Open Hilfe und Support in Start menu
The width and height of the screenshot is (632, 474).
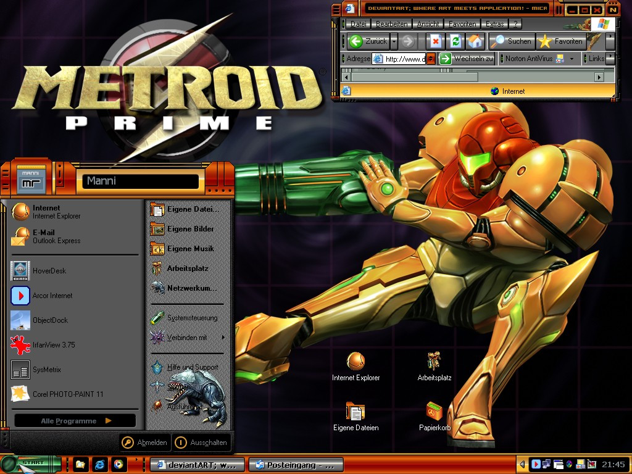188,367
